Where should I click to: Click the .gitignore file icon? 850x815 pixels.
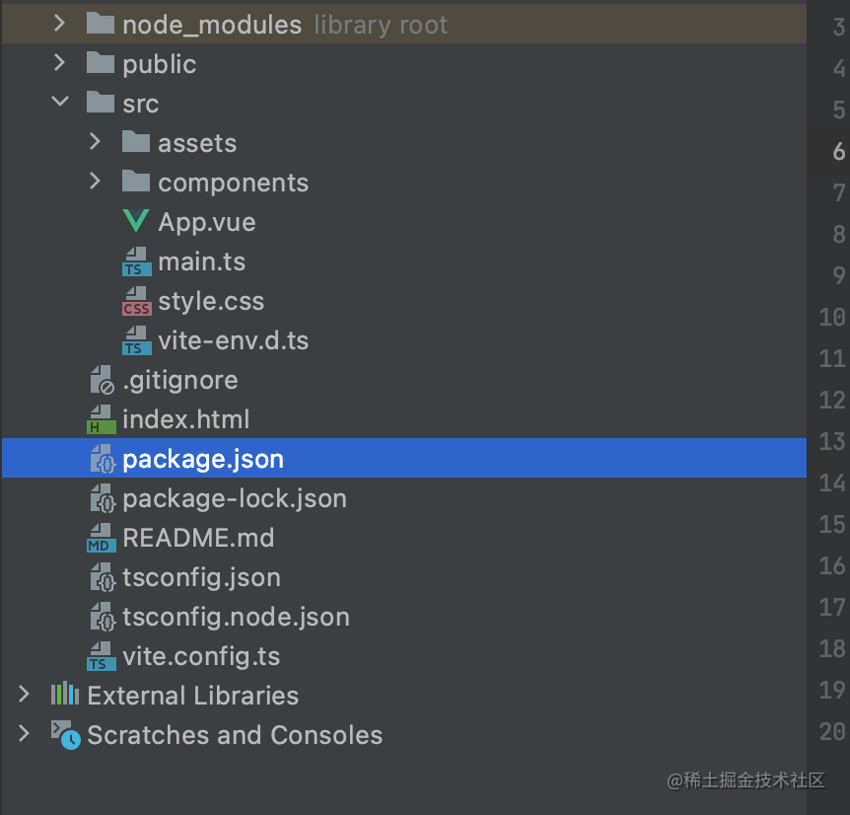pyautogui.click(x=102, y=380)
